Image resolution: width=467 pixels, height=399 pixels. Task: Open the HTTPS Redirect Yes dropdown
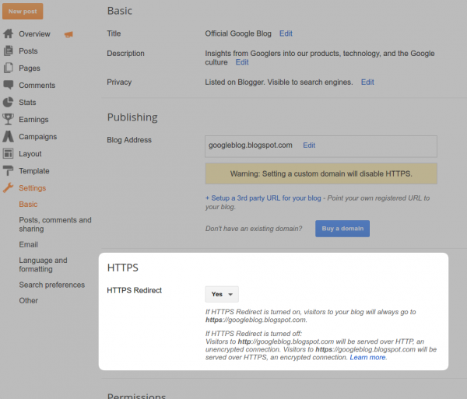click(222, 294)
